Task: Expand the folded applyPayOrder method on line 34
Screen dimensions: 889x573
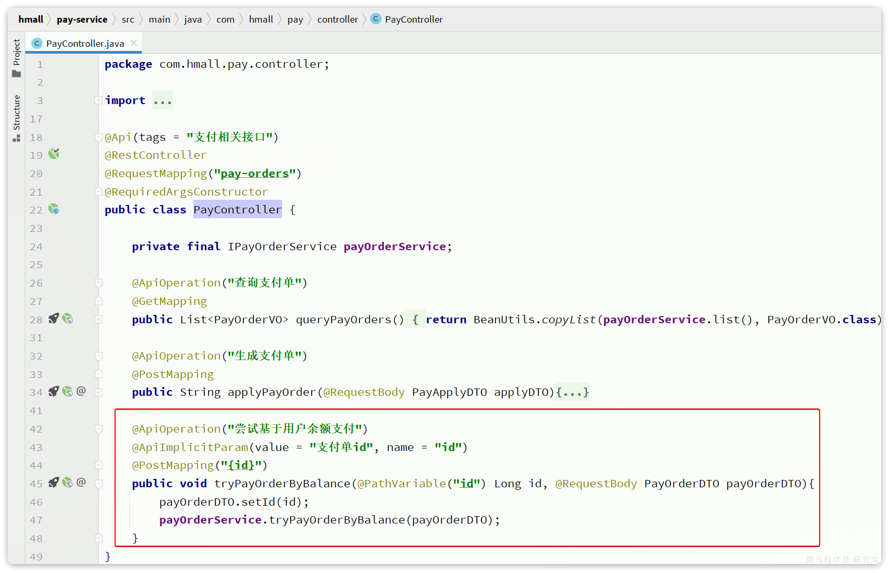Action: point(98,392)
